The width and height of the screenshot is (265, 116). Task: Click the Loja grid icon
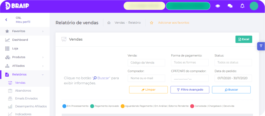[7, 48]
